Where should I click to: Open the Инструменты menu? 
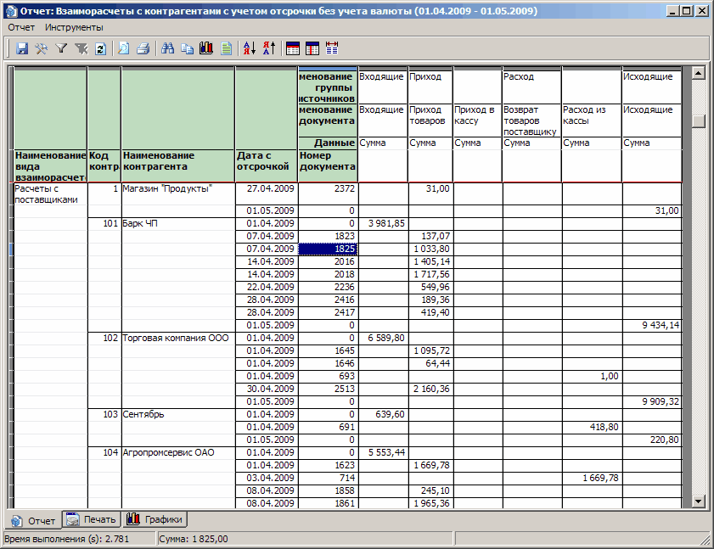click(x=74, y=27)
